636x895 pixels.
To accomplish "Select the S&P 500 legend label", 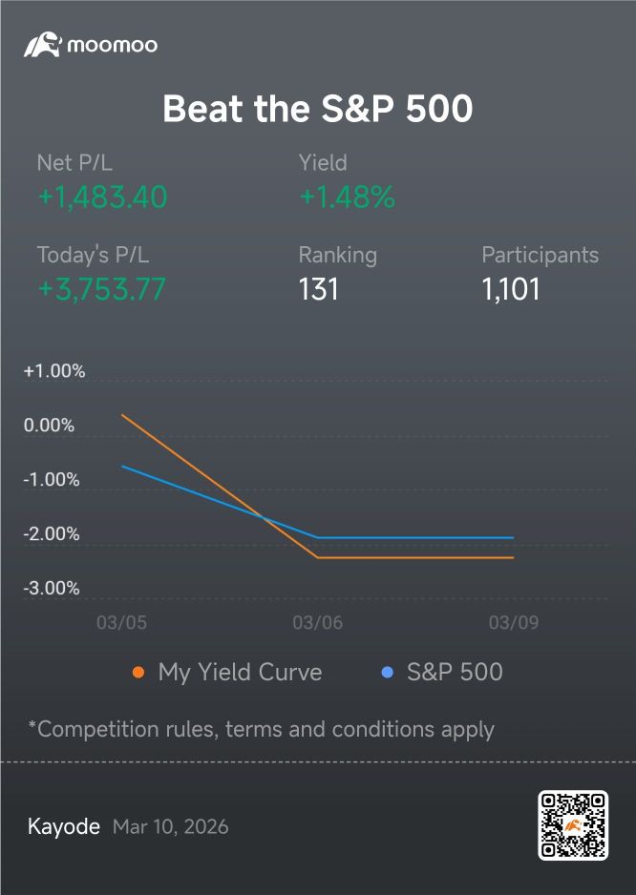I will [455, 672].
